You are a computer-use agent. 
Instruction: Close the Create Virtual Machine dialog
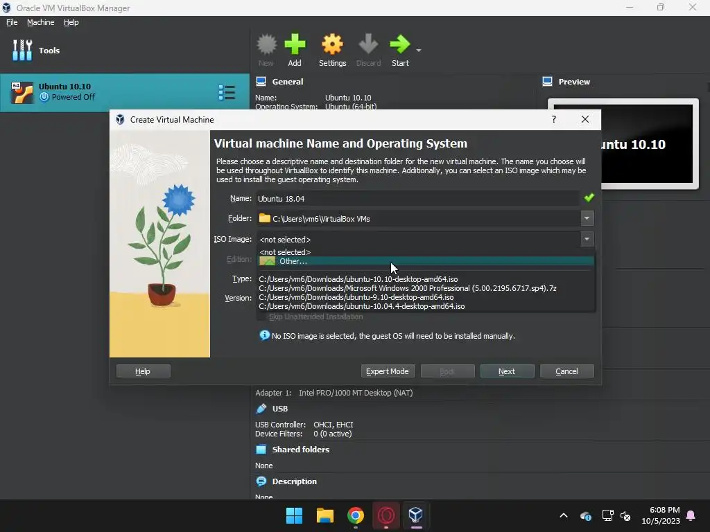pos(585,119)
